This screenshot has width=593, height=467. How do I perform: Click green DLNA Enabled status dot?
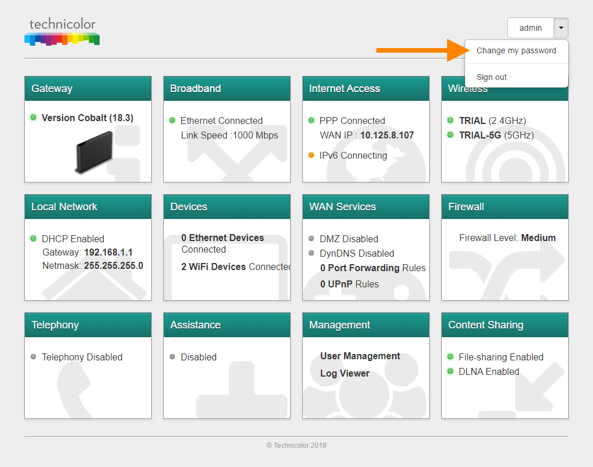tap(451, 371)
